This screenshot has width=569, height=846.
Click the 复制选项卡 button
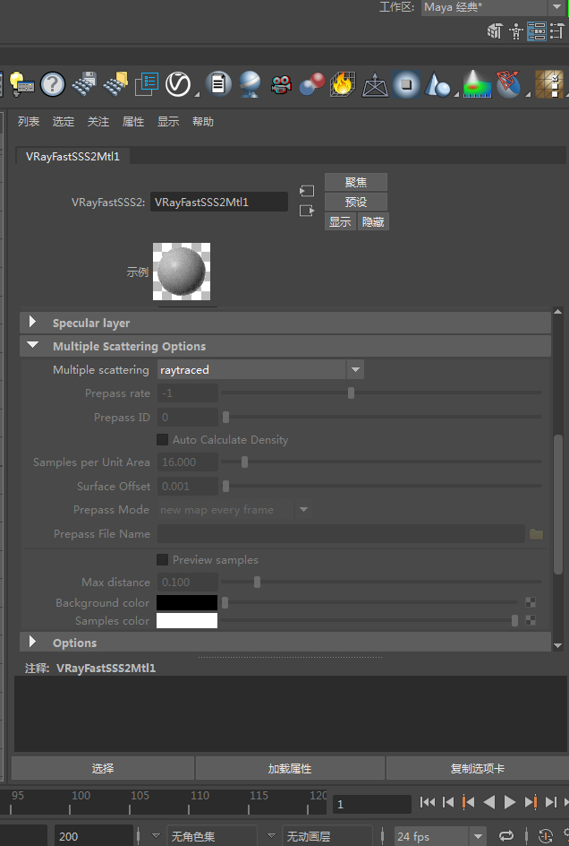[x=478, y=768]
